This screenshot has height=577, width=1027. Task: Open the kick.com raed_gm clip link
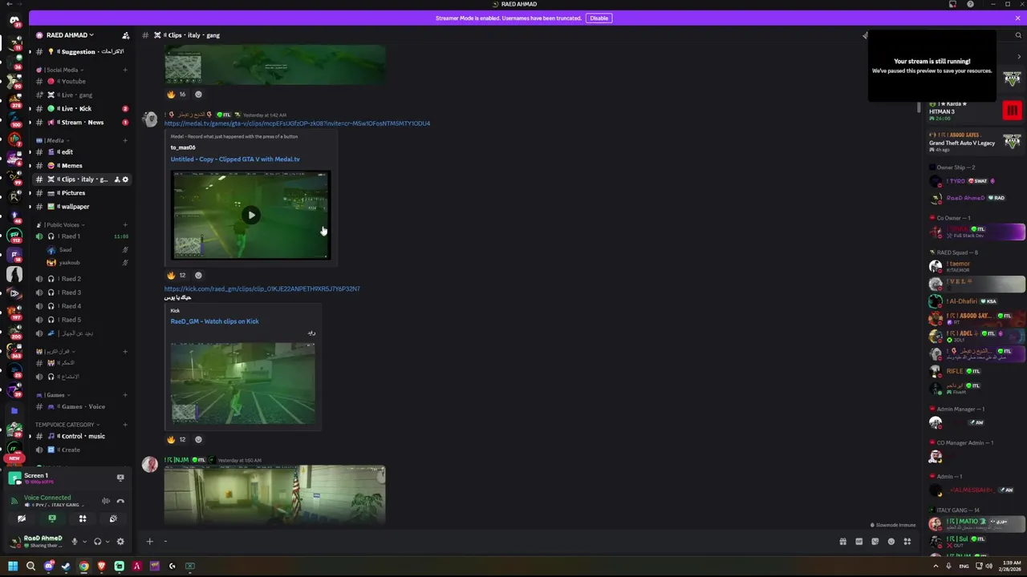coord(262,288)
